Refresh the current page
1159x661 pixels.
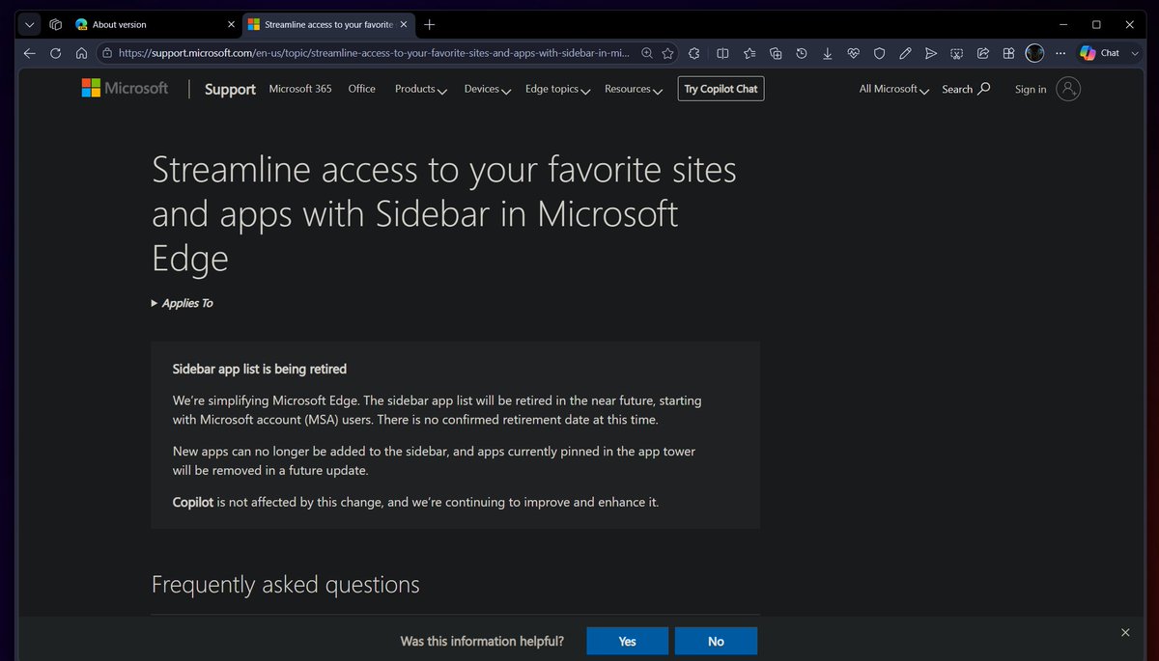click(56, 53)
